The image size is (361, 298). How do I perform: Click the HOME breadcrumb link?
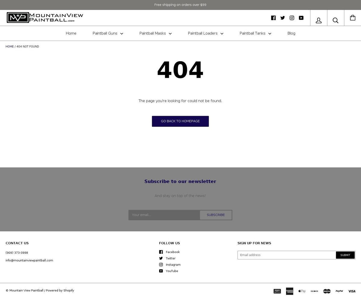point(10,47)
